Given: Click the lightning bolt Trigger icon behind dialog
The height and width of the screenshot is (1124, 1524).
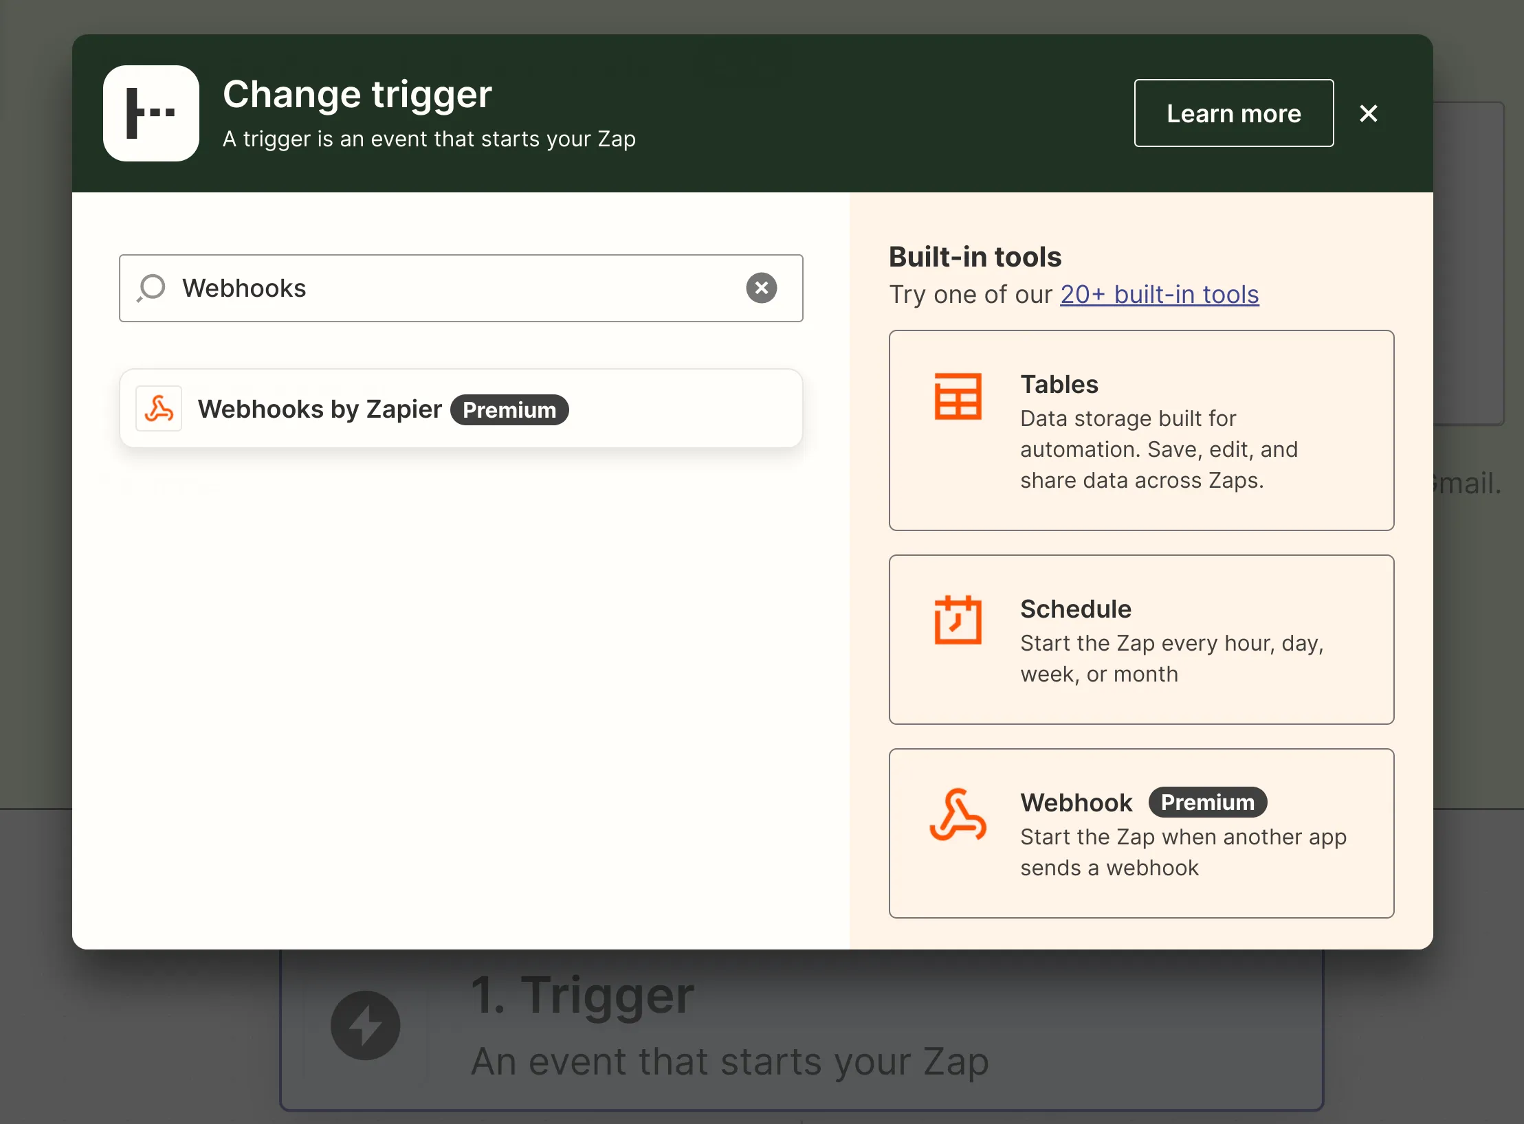Looking at the screenshot, I should click(x=365, y=1026).
